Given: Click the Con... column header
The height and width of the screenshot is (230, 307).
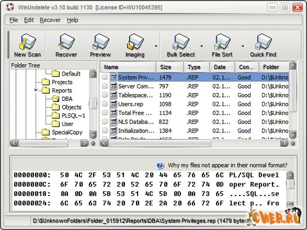Looking at the screenshot, I should click(x=247, y=67).
